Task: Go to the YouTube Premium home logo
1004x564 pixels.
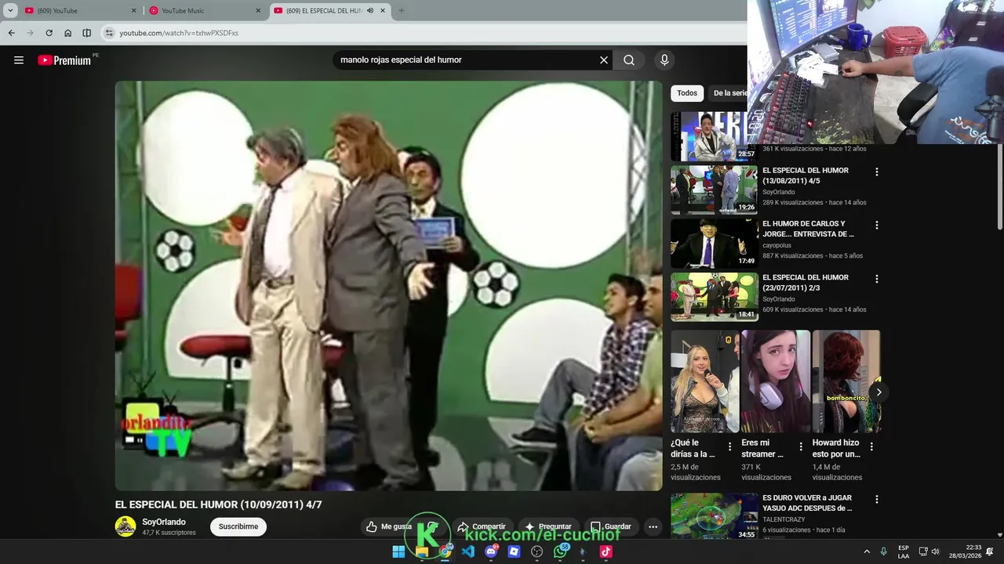Action: click(x=64, y=60)
